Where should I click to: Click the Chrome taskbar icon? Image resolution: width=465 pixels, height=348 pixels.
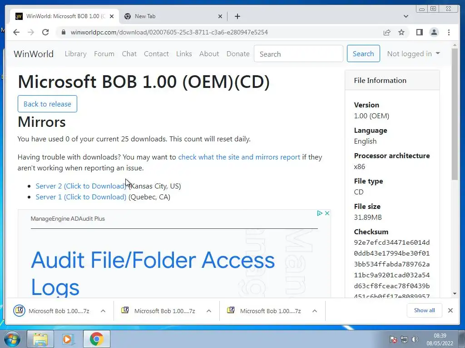[x=96, y=339]
